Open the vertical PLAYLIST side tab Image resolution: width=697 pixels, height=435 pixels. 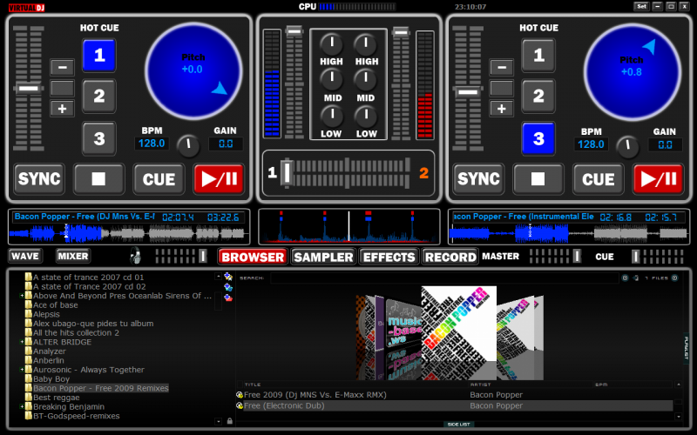(686, 349)
